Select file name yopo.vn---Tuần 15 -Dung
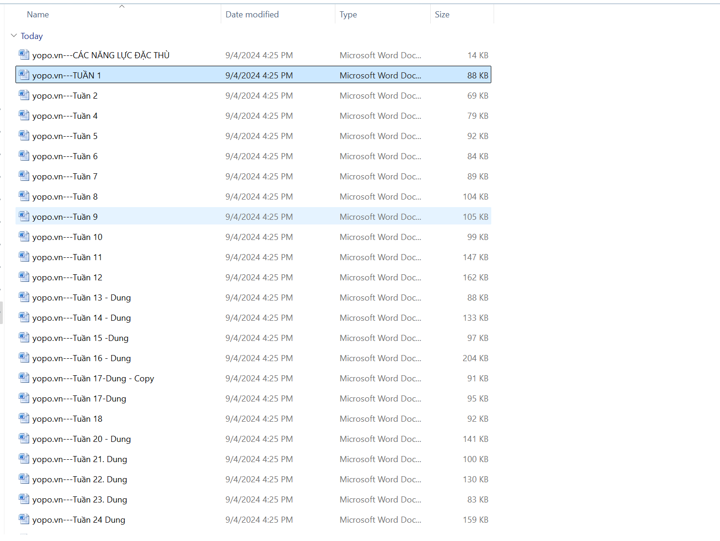Screen dimensions: 720x541 pyautogui.click(x=80, y=338)
